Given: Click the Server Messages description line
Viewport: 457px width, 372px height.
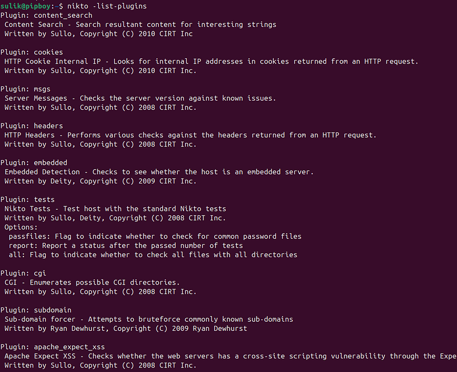Looking at the screenshot, I should 140,98.
